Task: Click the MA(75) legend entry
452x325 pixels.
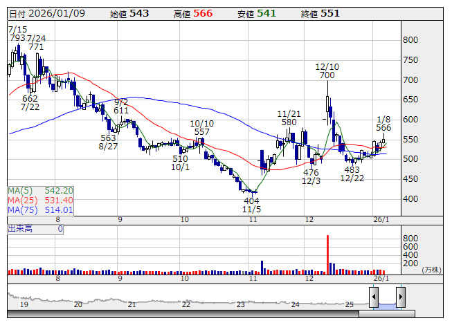Action: pos(40,210)
